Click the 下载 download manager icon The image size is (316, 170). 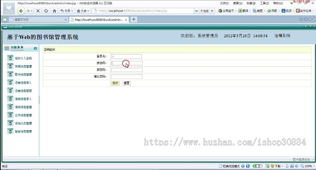[276, 166]
